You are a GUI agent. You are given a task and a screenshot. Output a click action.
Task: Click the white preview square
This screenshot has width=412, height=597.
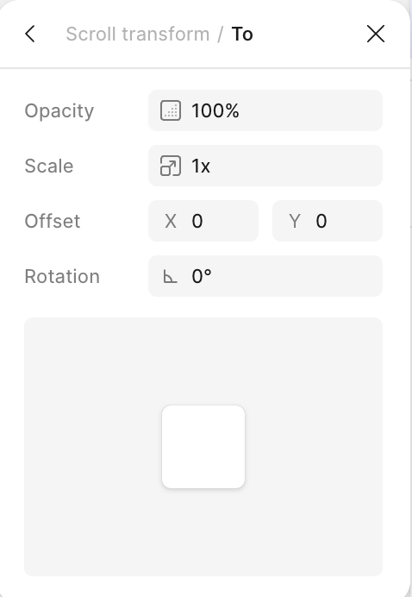[203, 447]
